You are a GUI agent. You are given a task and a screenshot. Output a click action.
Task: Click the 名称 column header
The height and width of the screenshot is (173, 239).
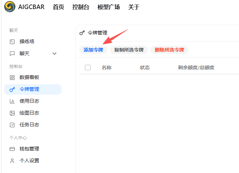[x=107, y=68]
